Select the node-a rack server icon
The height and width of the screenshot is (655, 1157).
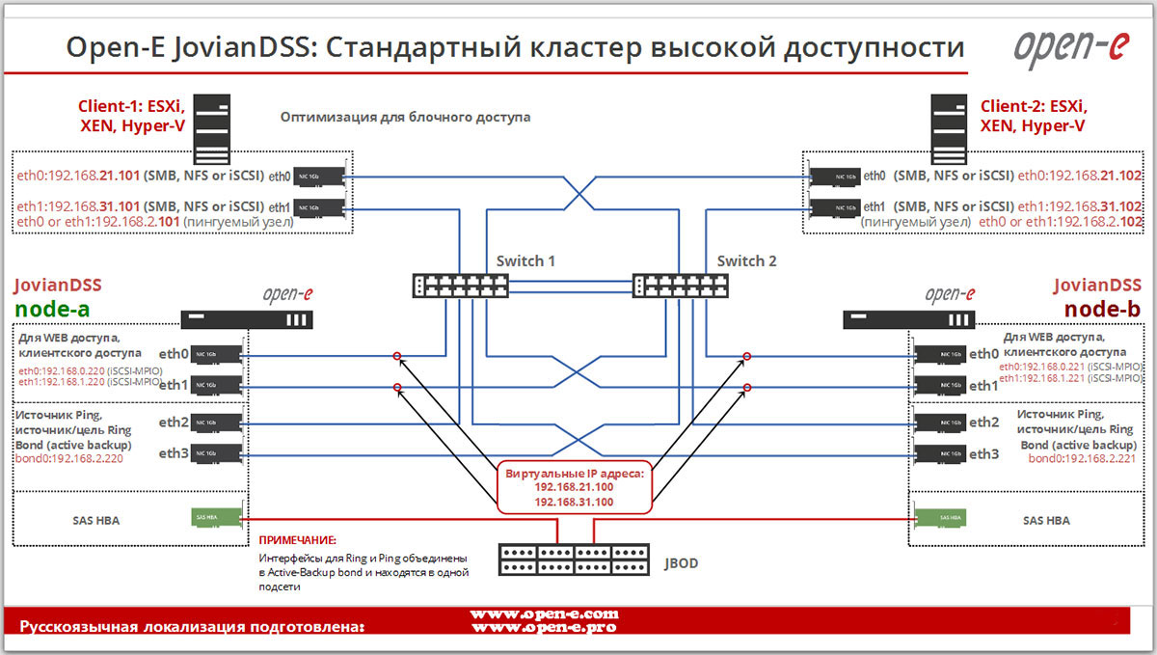247,319
